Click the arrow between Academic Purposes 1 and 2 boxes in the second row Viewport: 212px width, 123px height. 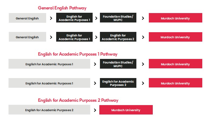click(x=96, y=37)
